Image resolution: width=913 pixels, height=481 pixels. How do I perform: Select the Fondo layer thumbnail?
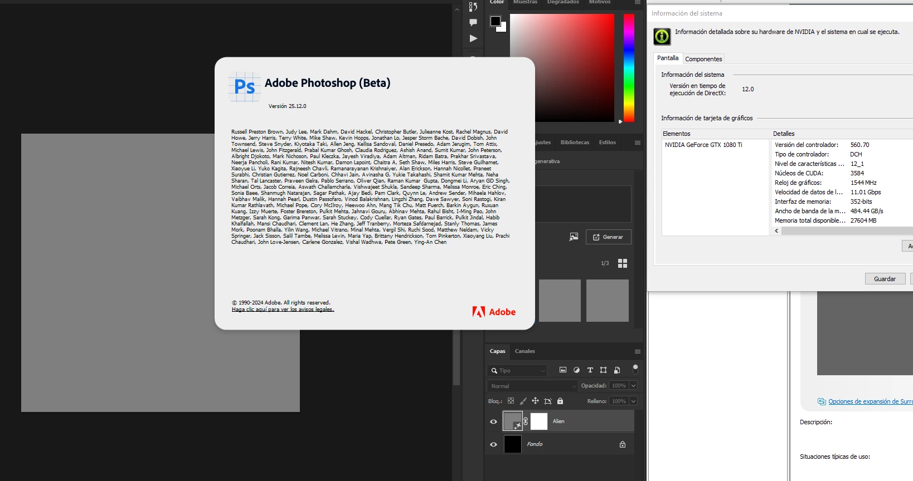pyautogui.click(x=512, y=444)
